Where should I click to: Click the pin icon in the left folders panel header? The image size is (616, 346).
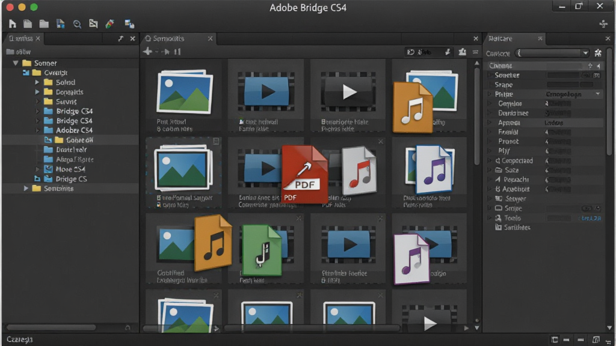pyautogui.click(x=120, y=38)
